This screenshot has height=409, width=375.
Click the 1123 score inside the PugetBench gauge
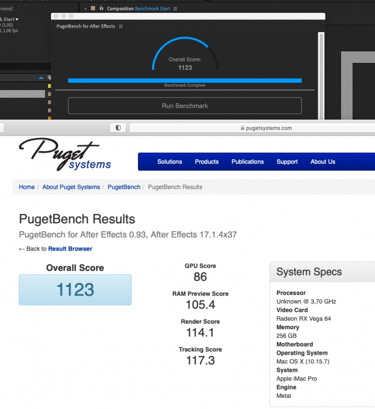[x=185, y=68]
